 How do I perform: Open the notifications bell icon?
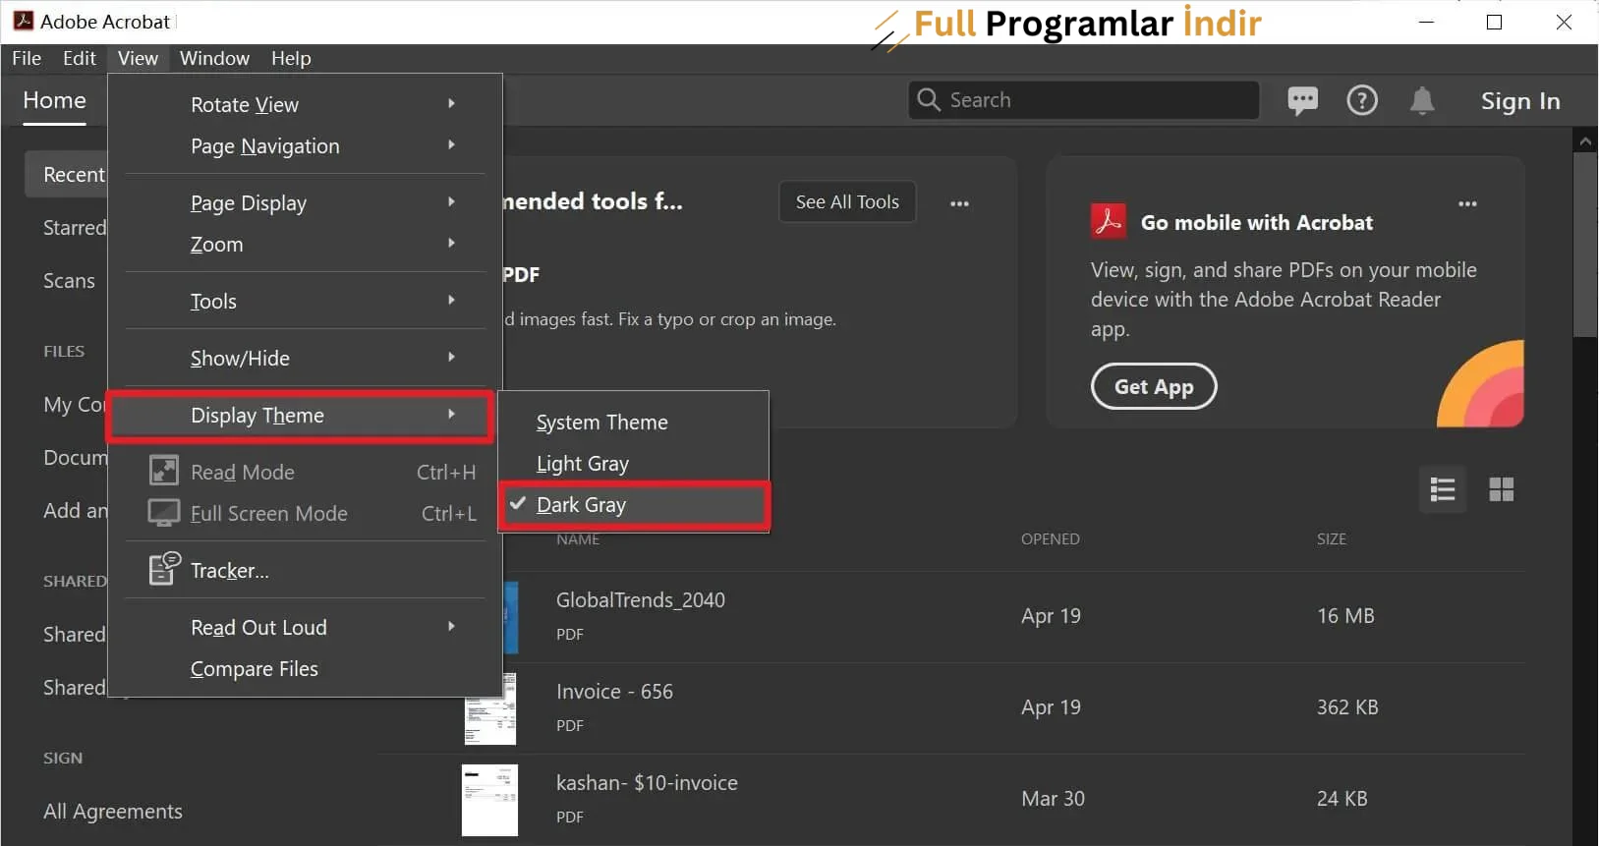coord(1422,100)
